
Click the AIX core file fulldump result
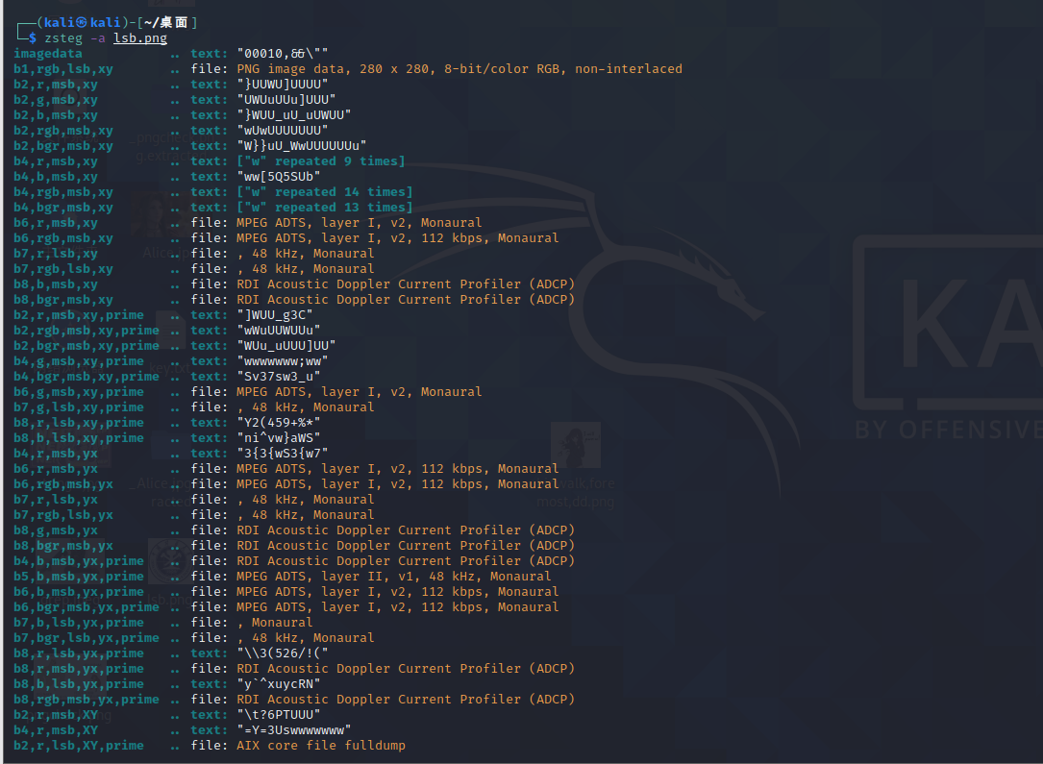click(x=321, y=746)
